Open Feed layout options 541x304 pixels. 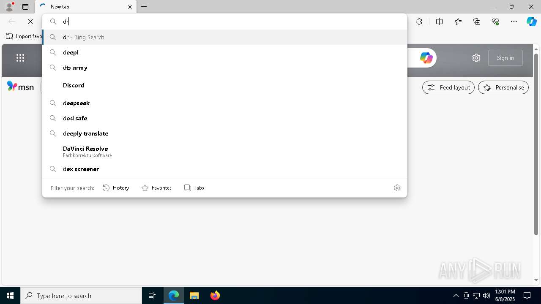tap(448, 87)
